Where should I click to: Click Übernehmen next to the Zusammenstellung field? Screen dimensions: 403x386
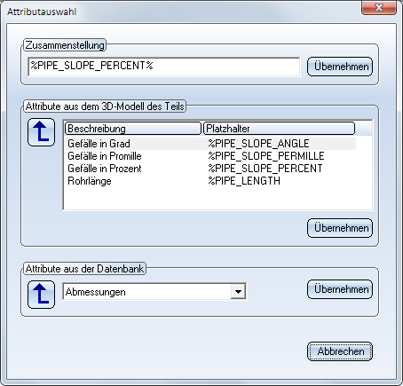(340, 67)
